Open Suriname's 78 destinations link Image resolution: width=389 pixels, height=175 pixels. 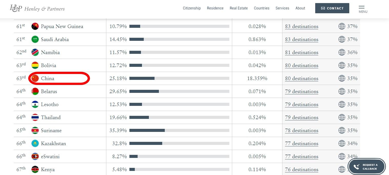(x=302, y=131)
